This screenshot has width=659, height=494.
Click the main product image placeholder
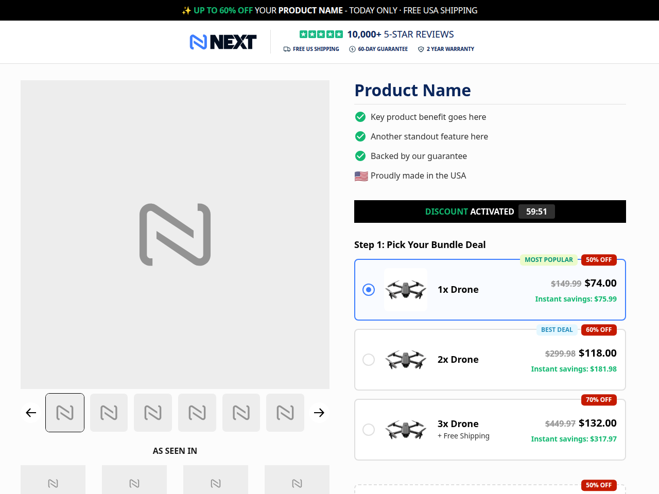175,235
